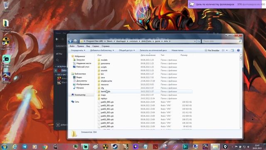Click the change view icon

tap(223, 50)
